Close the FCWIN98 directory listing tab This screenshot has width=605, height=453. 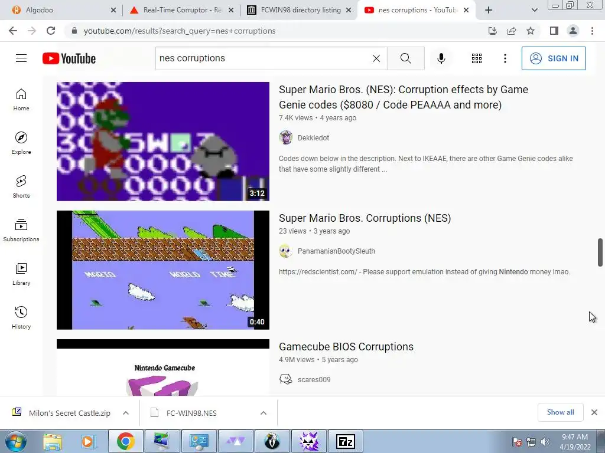[349, 10]
